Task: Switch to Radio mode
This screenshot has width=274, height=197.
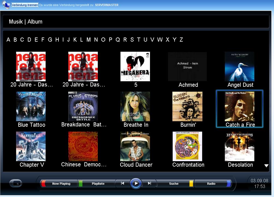Action: (211, 184)
